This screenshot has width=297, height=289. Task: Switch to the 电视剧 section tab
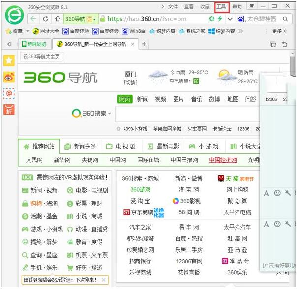point(121,146)
